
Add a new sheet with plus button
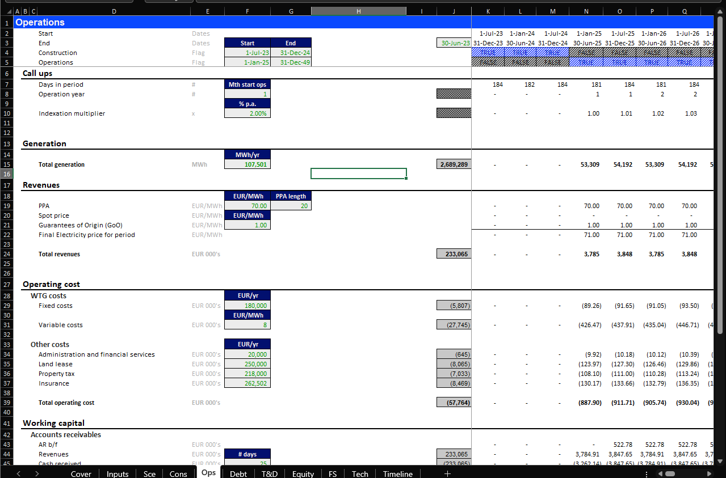[447, 473]
